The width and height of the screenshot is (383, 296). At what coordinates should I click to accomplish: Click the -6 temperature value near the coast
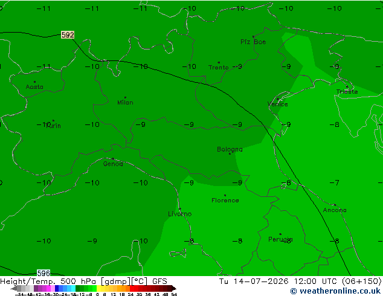click(286, 182)
